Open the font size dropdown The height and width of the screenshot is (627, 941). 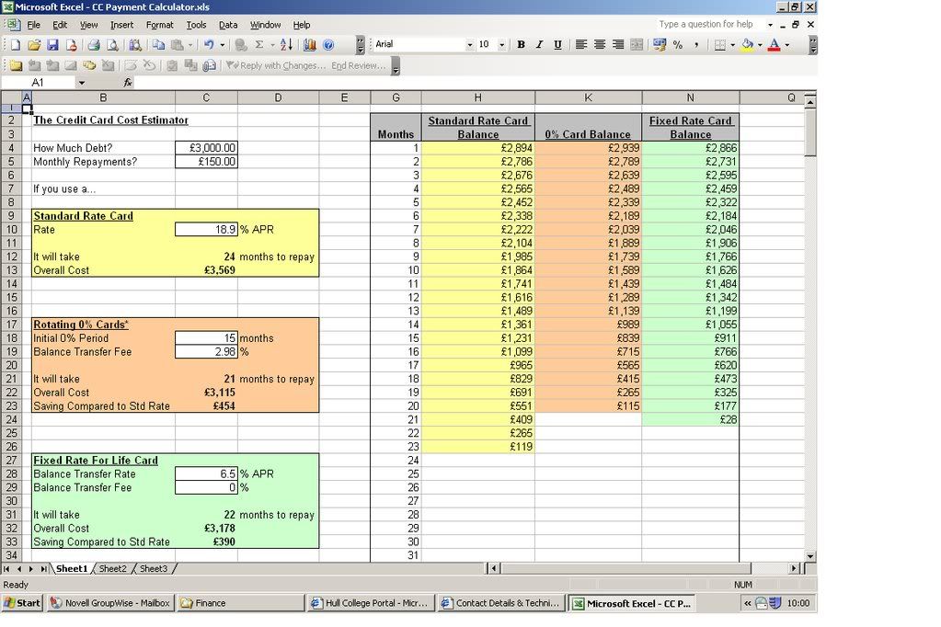coord(501,44)
